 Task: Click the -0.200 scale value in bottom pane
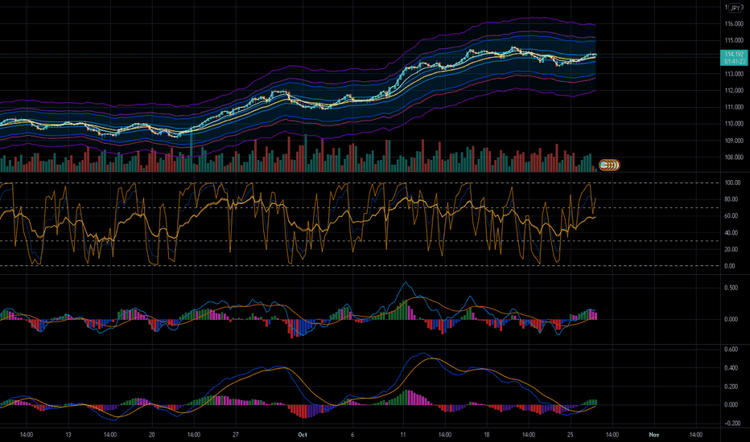[x=731, y=424]
